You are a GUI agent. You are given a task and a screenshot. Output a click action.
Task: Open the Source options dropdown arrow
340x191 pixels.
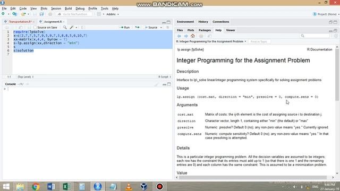pyautogui.click(x=161, y=28)
